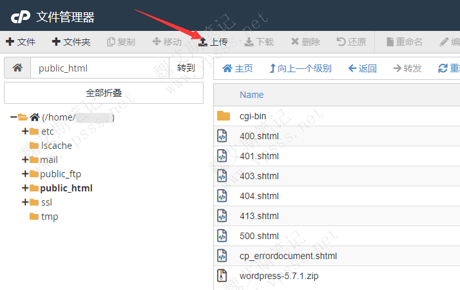
Task: Select the cgi-bin folder name
Action: (253, 116)
